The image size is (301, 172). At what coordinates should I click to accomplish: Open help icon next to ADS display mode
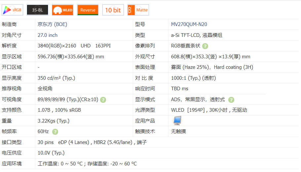[x=231, y=100]
